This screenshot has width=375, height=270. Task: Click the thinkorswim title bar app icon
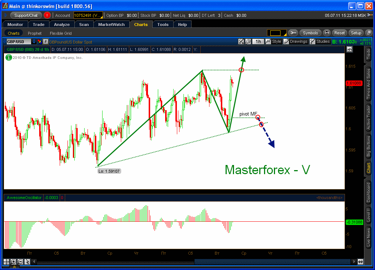coord(5,6)
